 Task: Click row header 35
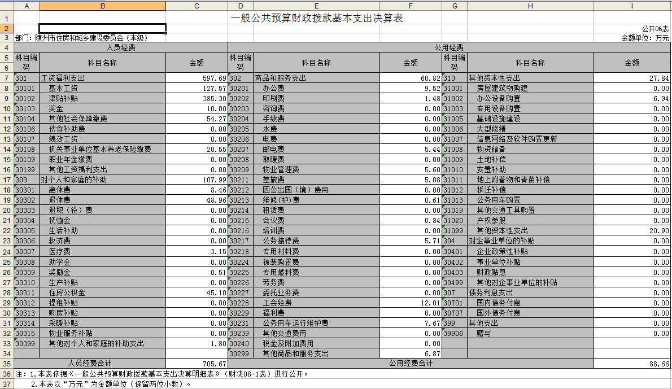(7, 364)
